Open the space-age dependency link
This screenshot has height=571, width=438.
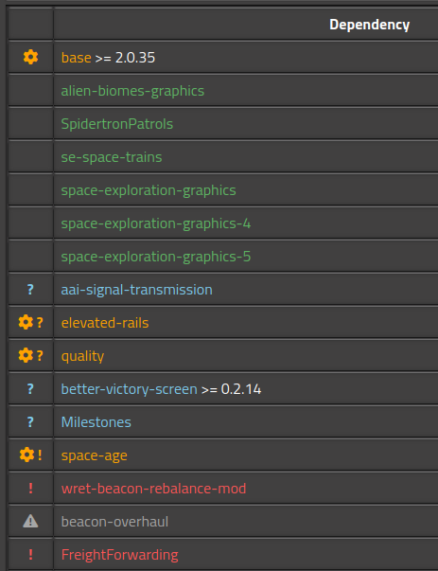point(95,455)
